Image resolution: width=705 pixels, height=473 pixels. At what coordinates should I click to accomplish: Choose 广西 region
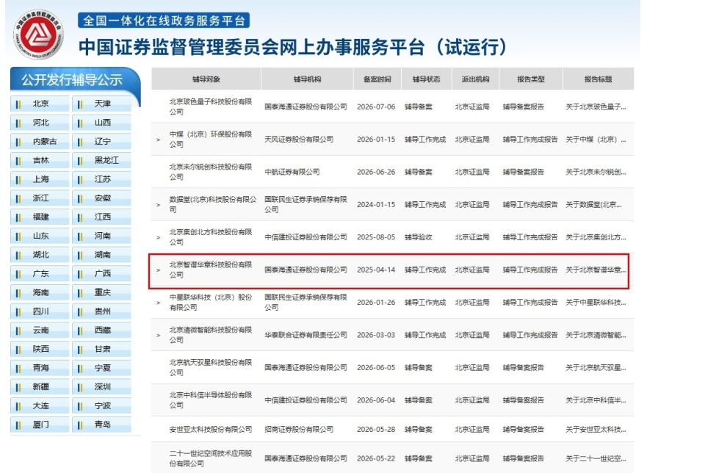101,274
